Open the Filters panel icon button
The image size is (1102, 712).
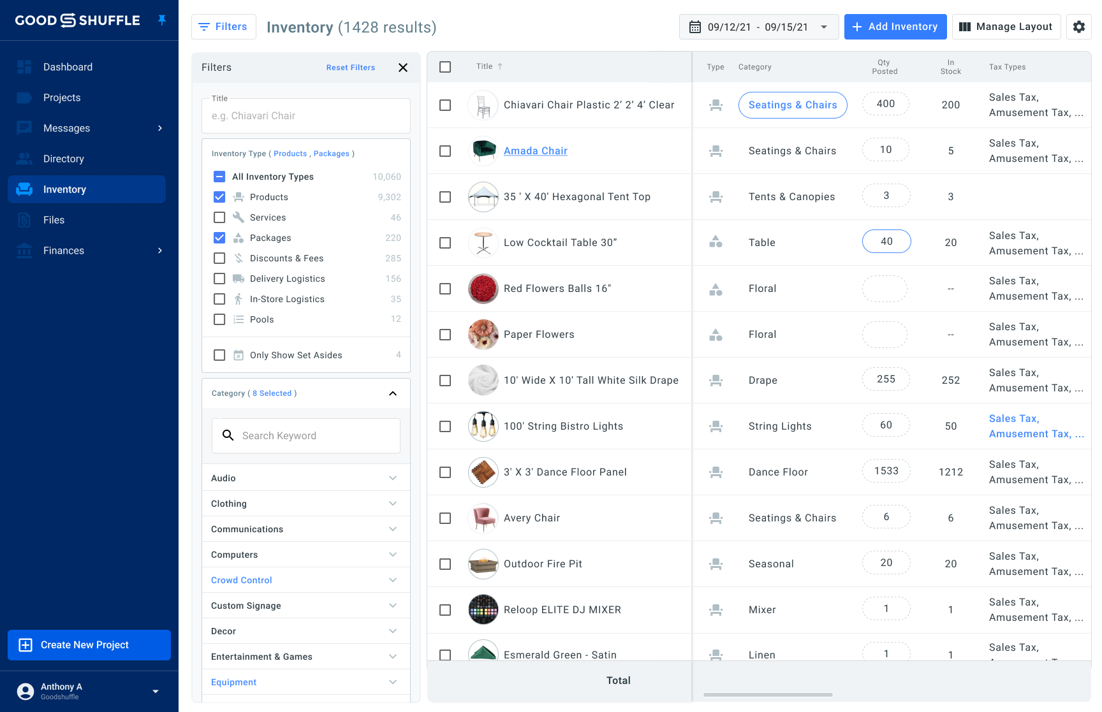[x=204, y=26]
